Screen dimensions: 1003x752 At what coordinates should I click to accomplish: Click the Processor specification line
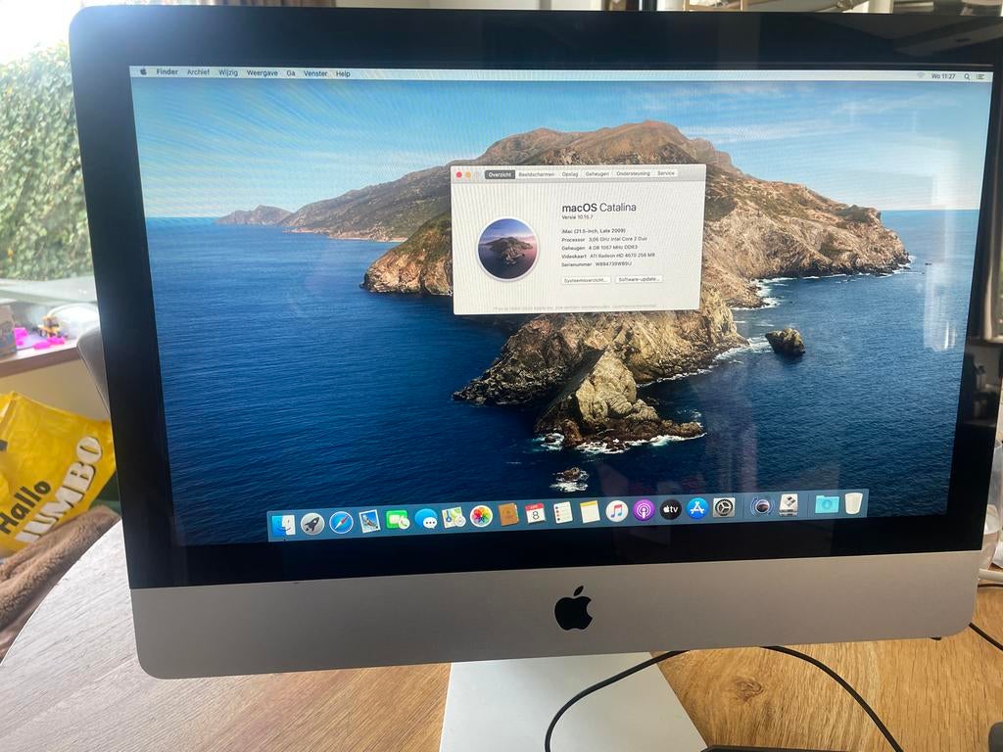[x=604, y=239]
